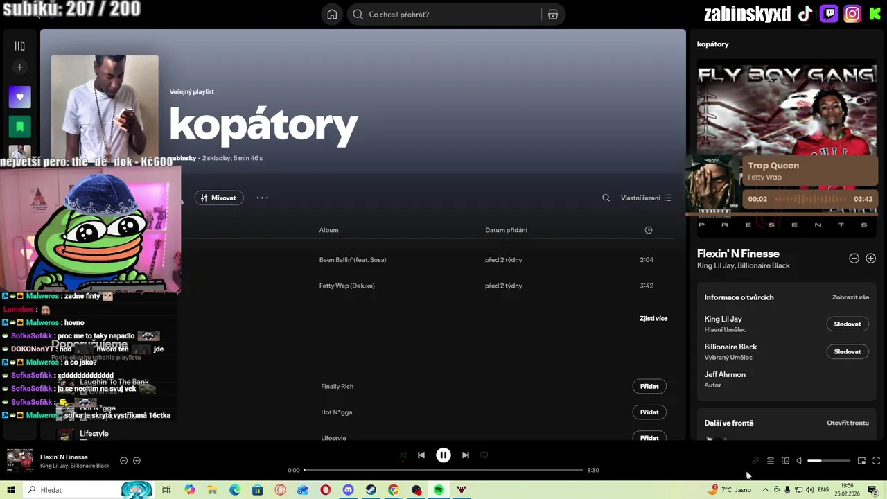This screenshot has width=887, height=499.
Task: Add Hot N*gga track with Přidat
Action: (649, 412)
